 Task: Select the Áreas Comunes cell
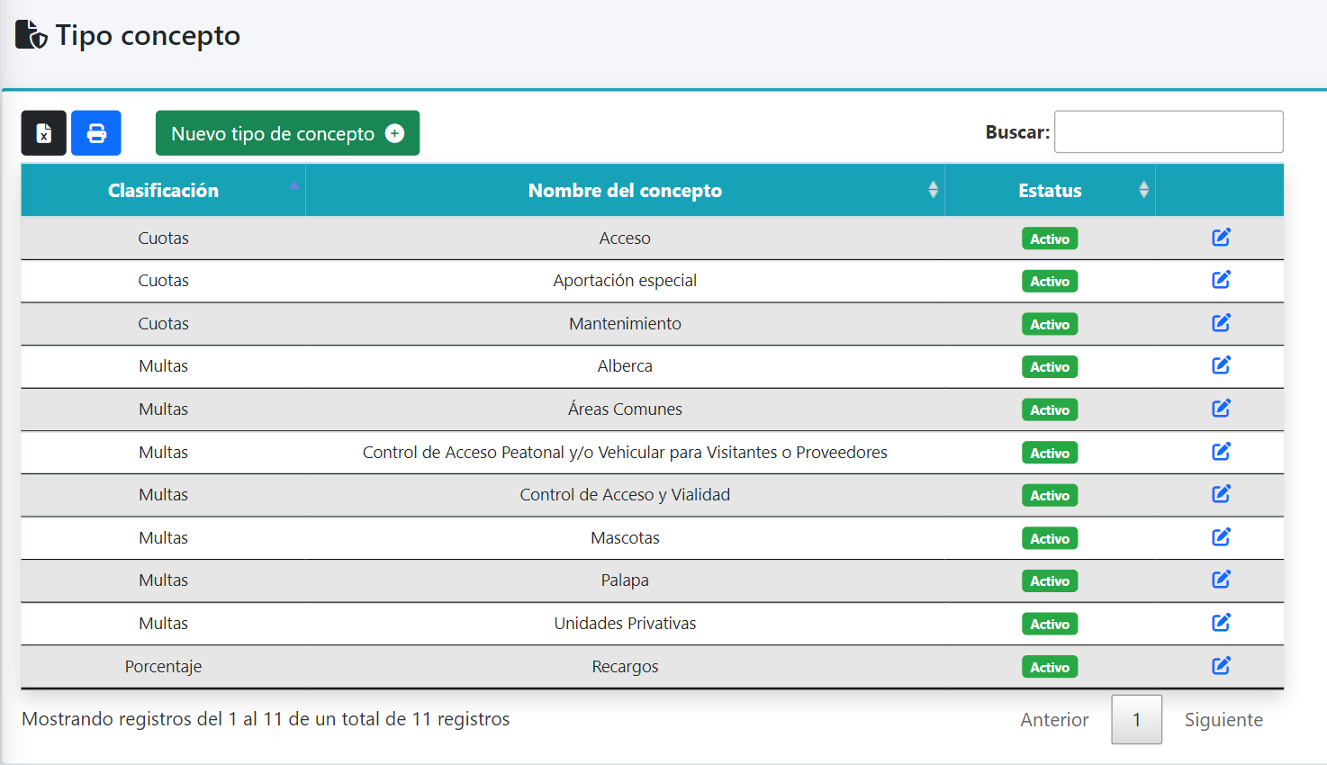[625, 409]
